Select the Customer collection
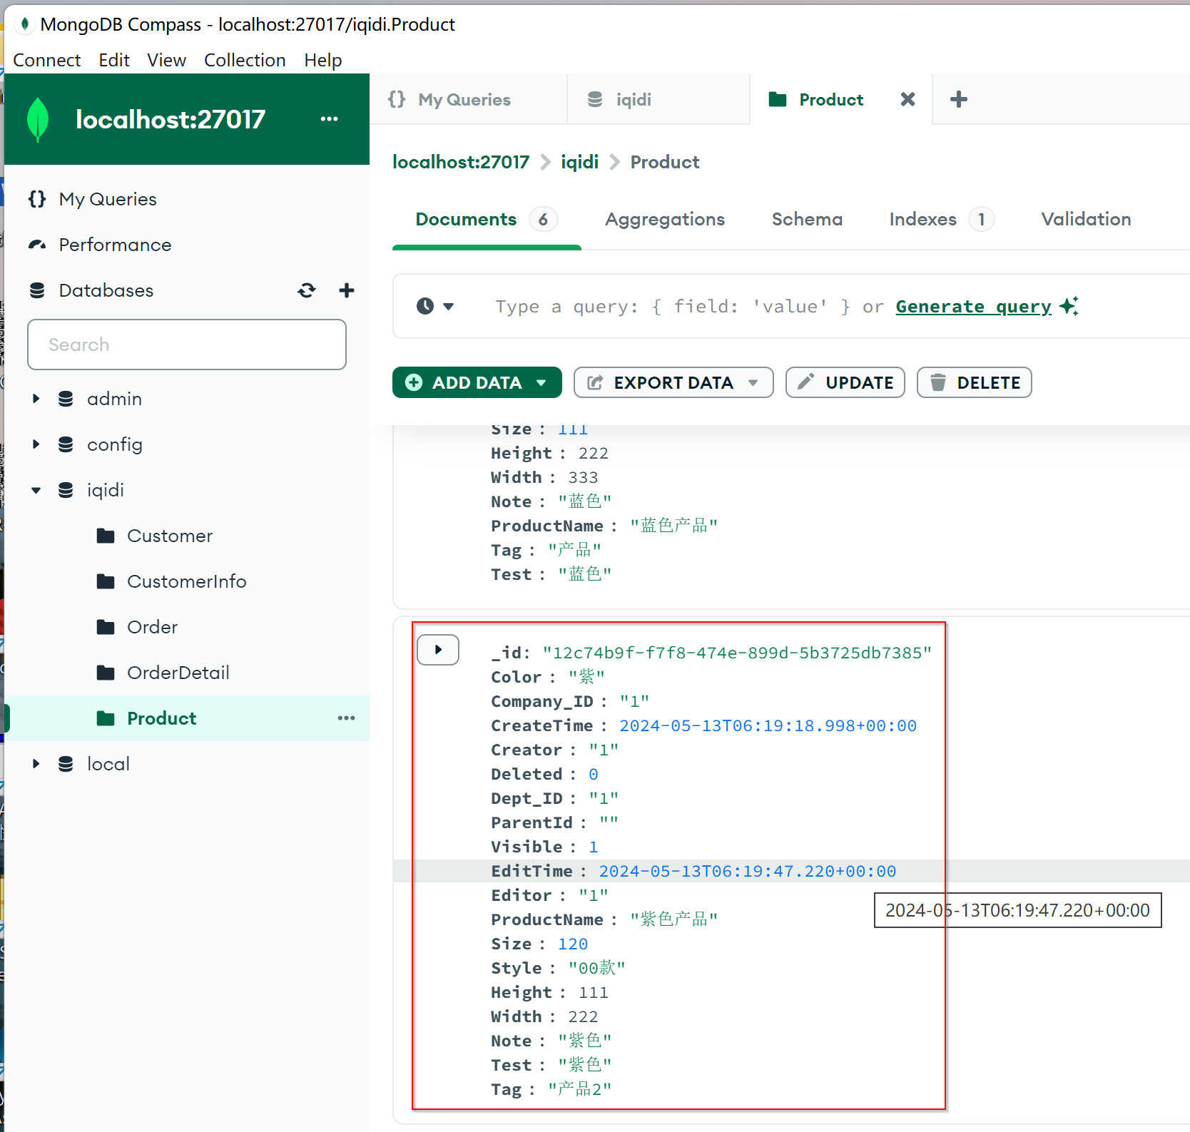The image size is (1190, 1132). point(170,536)
